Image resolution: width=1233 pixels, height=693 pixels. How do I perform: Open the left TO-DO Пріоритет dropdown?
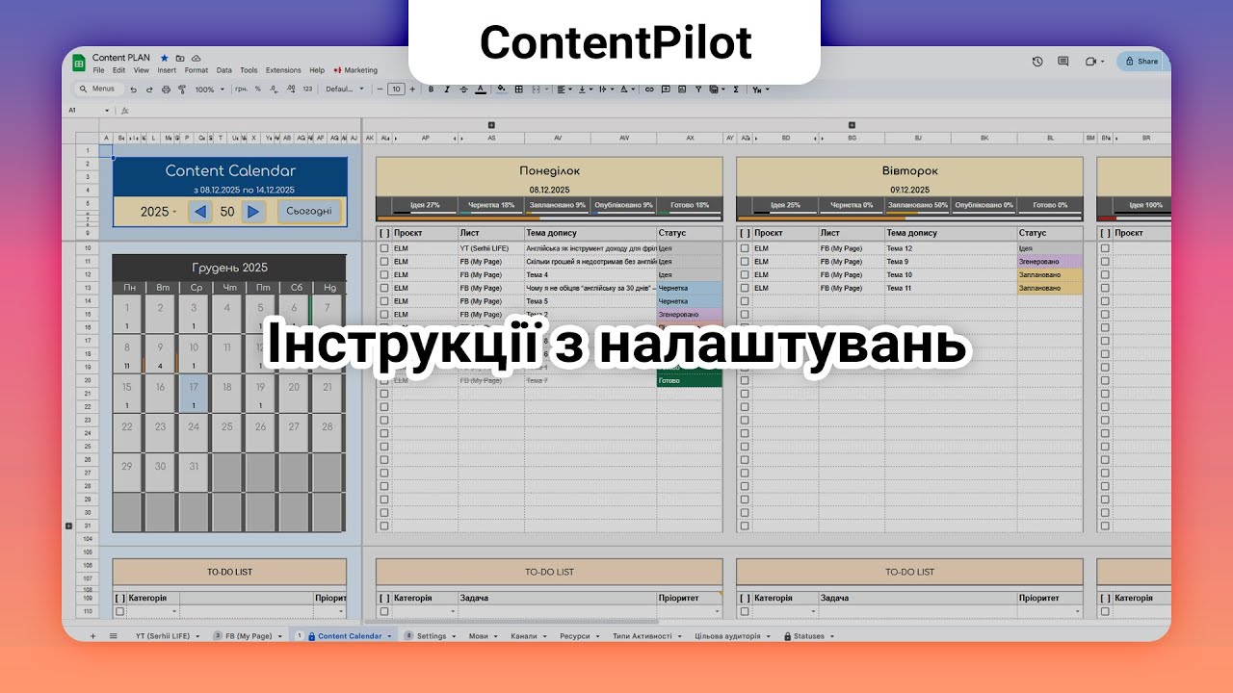(341, 611)
